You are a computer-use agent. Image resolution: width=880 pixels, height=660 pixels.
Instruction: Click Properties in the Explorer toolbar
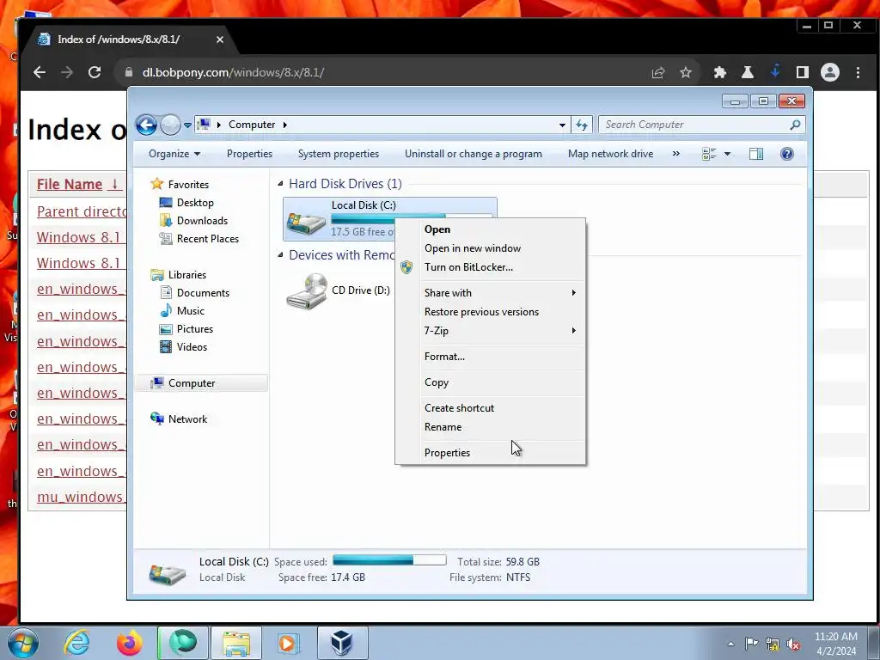249,154
